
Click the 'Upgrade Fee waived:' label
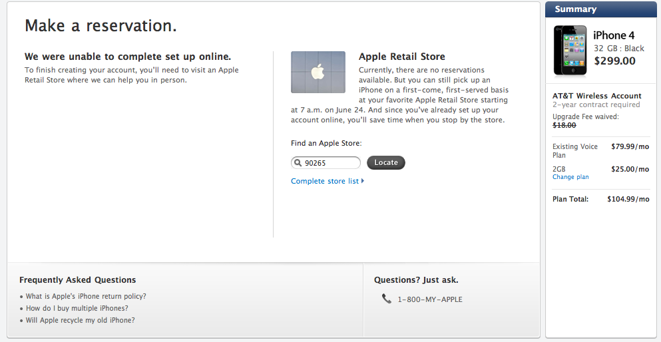point(586,116)
